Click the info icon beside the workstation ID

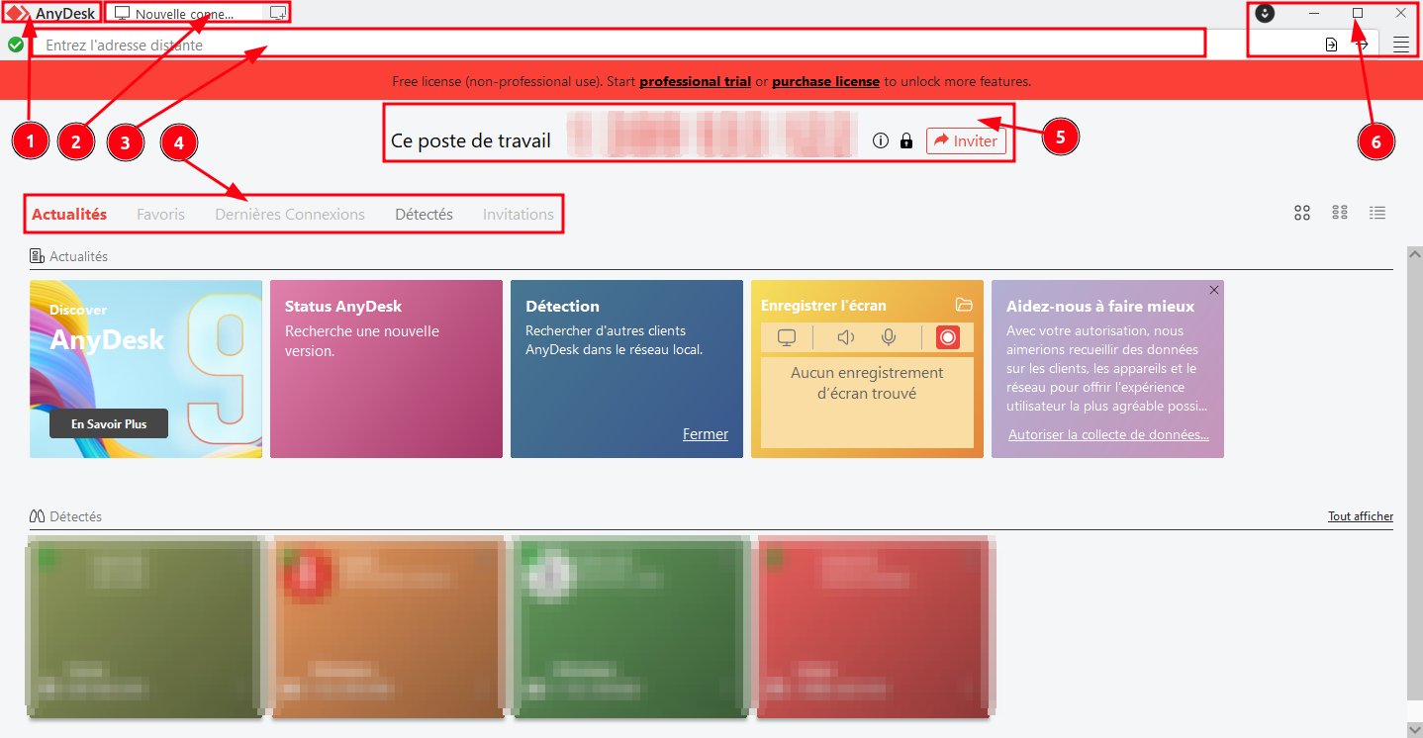point(881,141)
